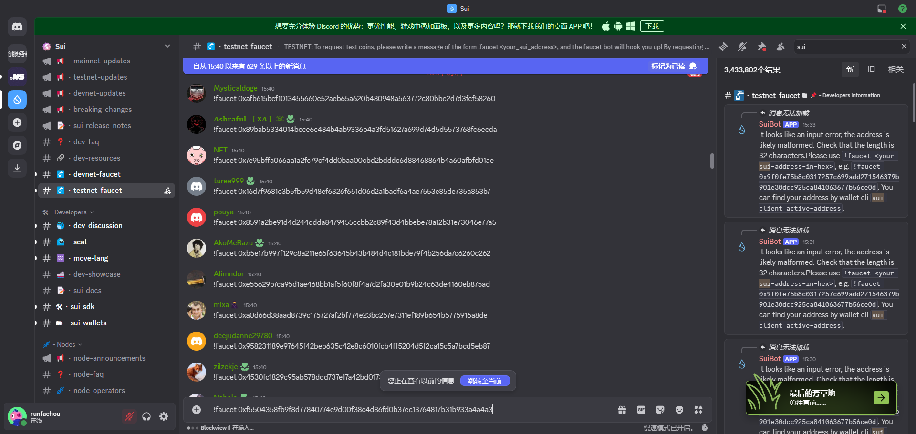Open the sui-wallets channel
The width and height of the screenshot is (916, 434).
(x=106, y=323)
